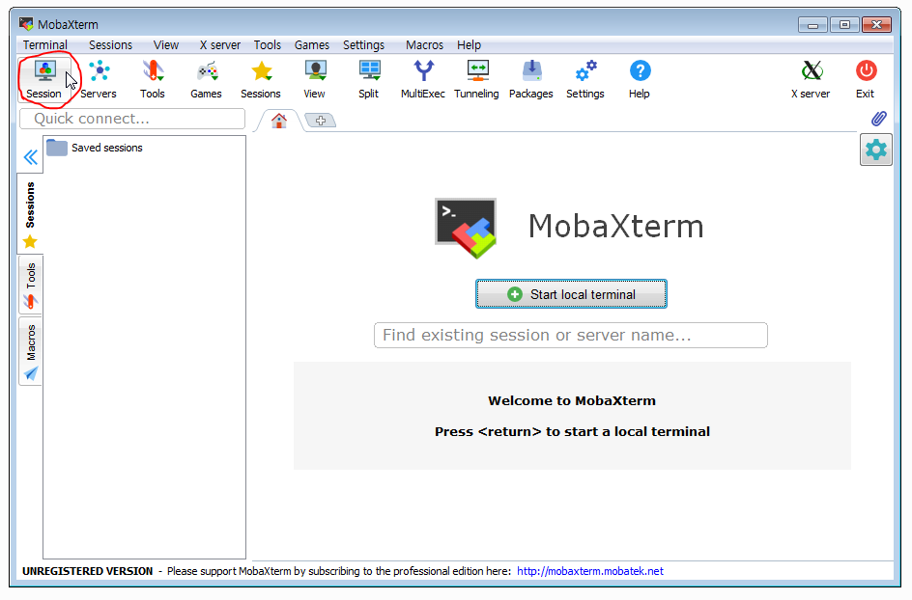Click the Quick connect input field

point(132,119)
